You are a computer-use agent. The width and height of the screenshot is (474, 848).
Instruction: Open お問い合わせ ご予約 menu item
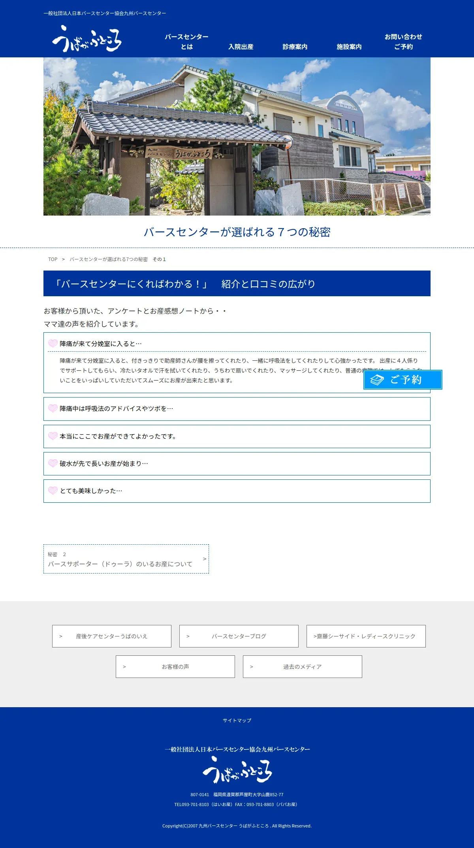pyautogui.click(x=403, y=42)
